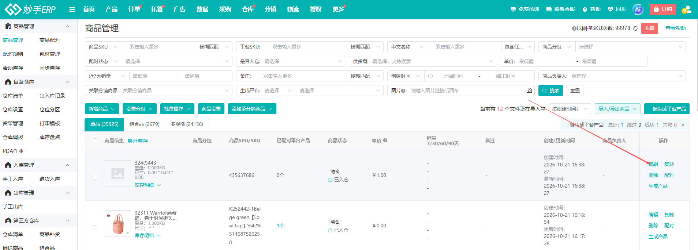The height and width of the screenshot is (250, 698).
Task: Open 商品配对 in the sidebar
Action: (x=49, y=40)
